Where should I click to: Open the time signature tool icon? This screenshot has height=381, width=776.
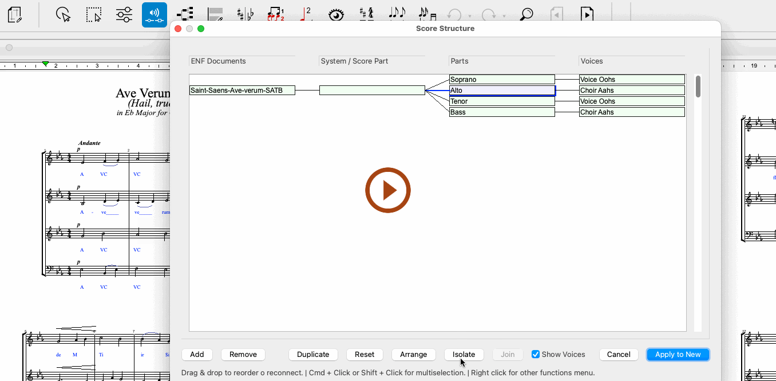(366, 14)
